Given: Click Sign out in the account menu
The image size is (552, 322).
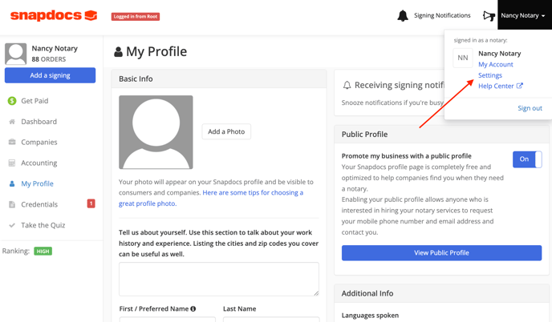Looking at the screenshot, I should [530, 108].
